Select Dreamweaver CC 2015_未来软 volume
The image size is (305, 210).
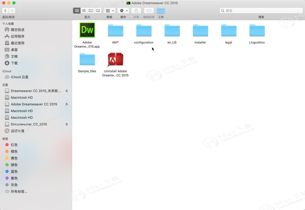coord(33,91)
